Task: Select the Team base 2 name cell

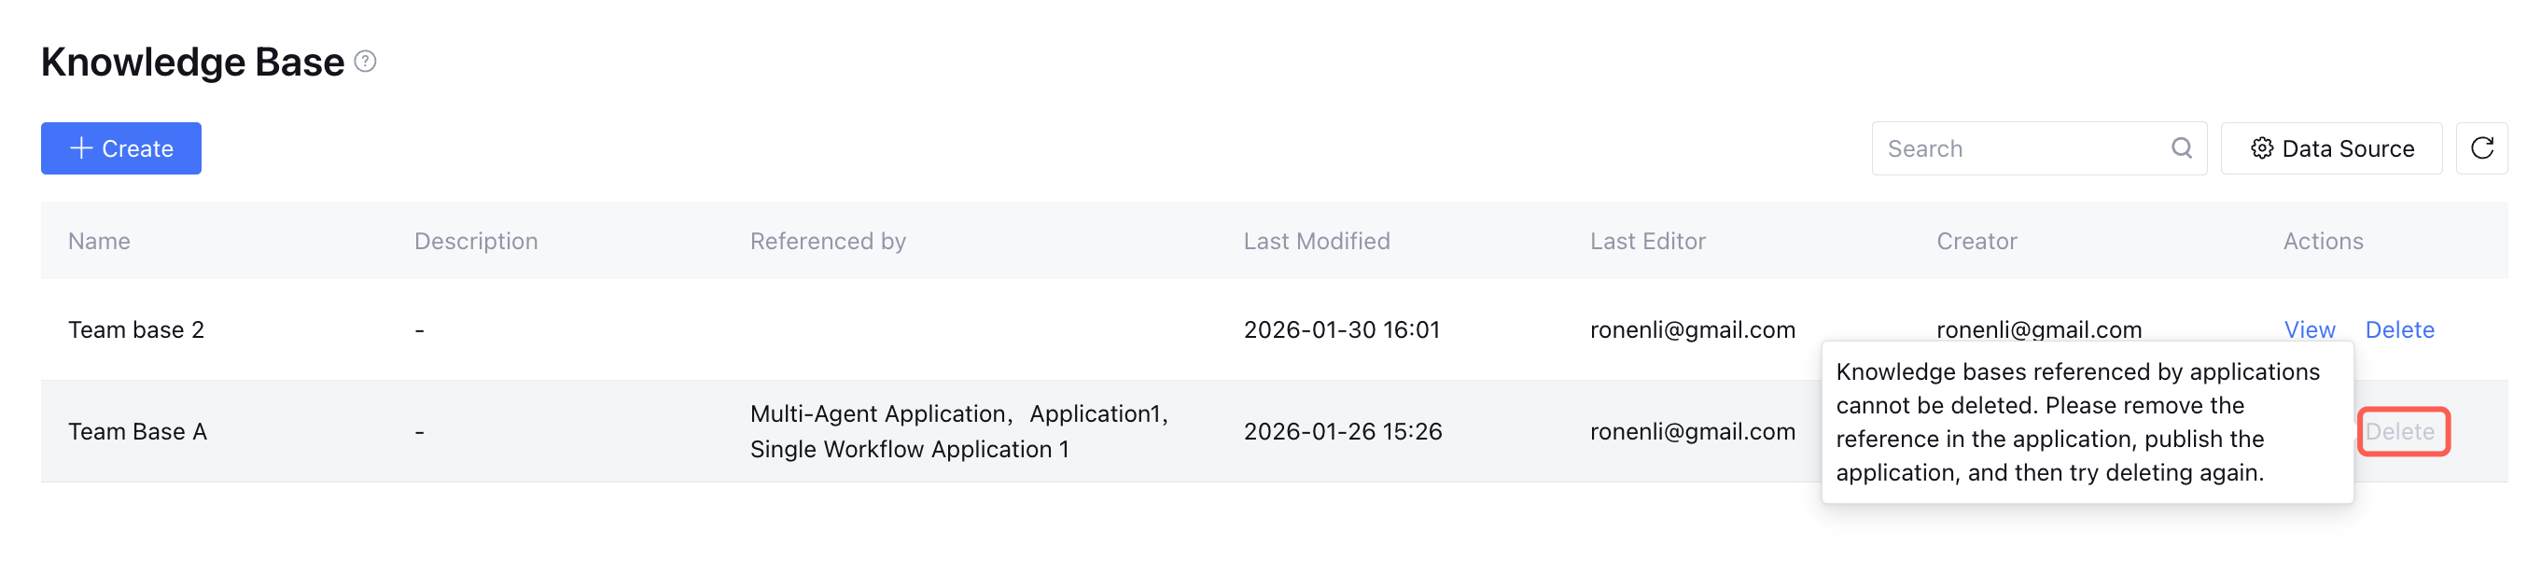Action: coord(136,330)
